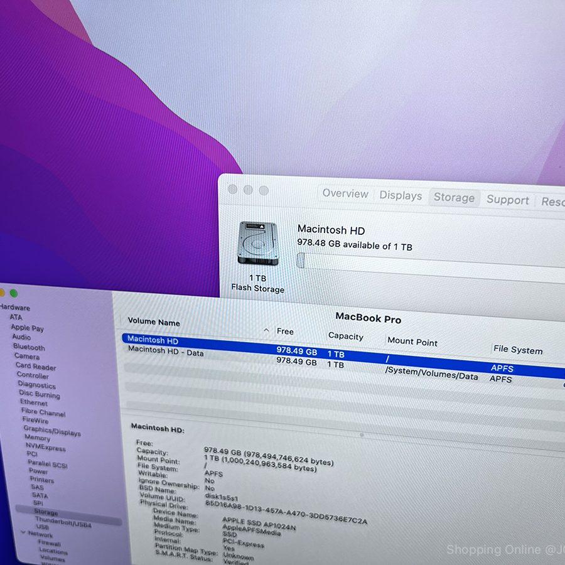
Task: Select Graphics/Displays in the sidebar
Action: (52, 431)
